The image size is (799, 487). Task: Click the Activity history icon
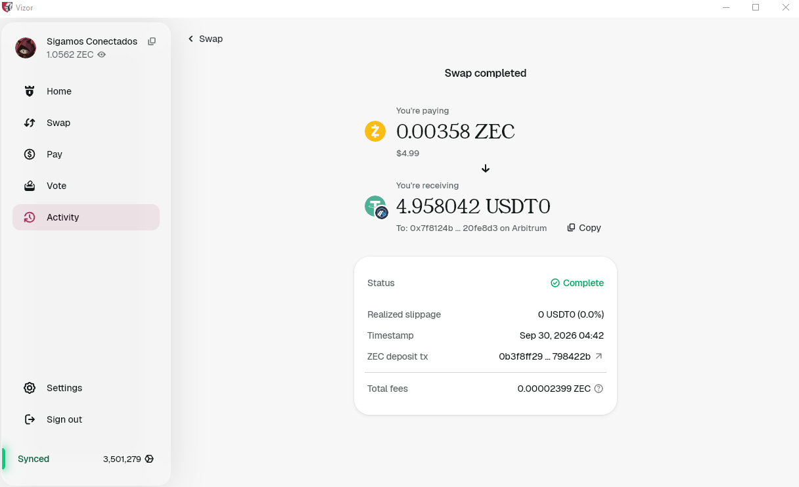(30, 217)
